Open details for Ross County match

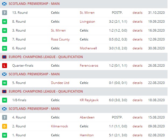click(x=137, y=39)
